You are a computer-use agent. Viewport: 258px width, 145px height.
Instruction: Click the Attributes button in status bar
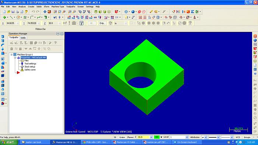[195, 137]
